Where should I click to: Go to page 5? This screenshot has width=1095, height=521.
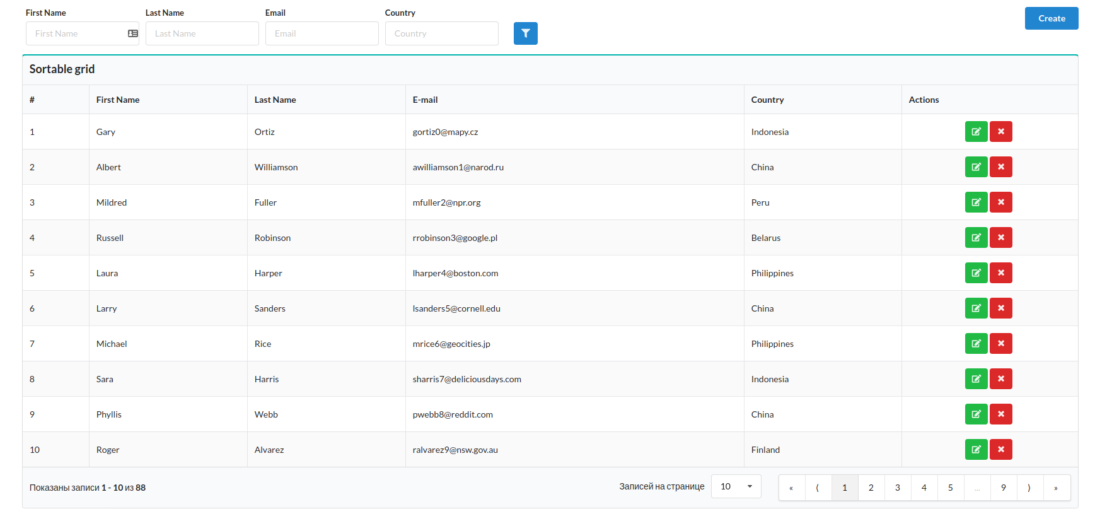point(951,488)
